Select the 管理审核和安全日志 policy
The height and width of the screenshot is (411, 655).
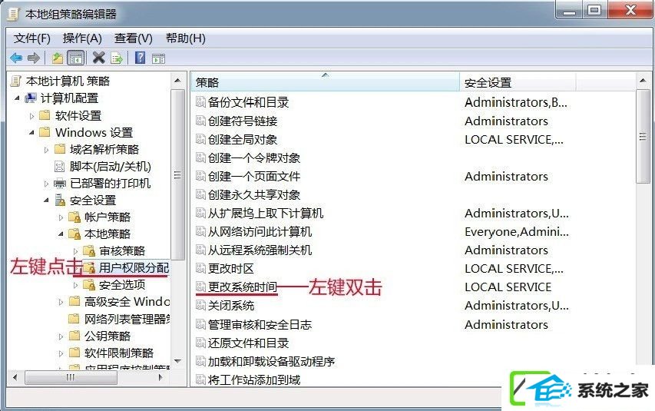[260, 324]
